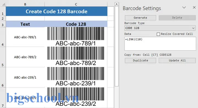Image resolution: width=198 pixels, height=108 pixels.
Task: Click the 'Copy from: Cell [C7] CODE128' label
Action: [148, 55]
